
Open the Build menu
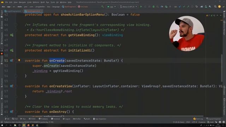42,2
